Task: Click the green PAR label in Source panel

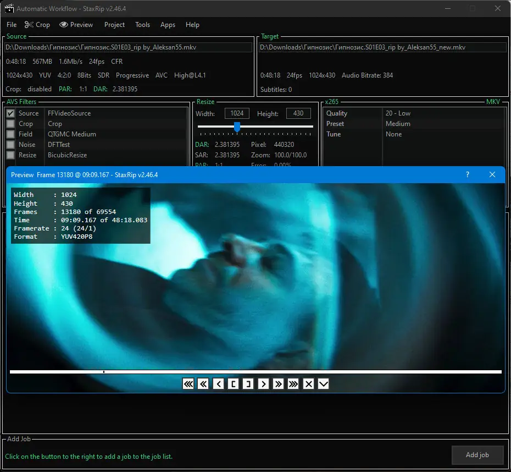Action: (x=65, y=89)
